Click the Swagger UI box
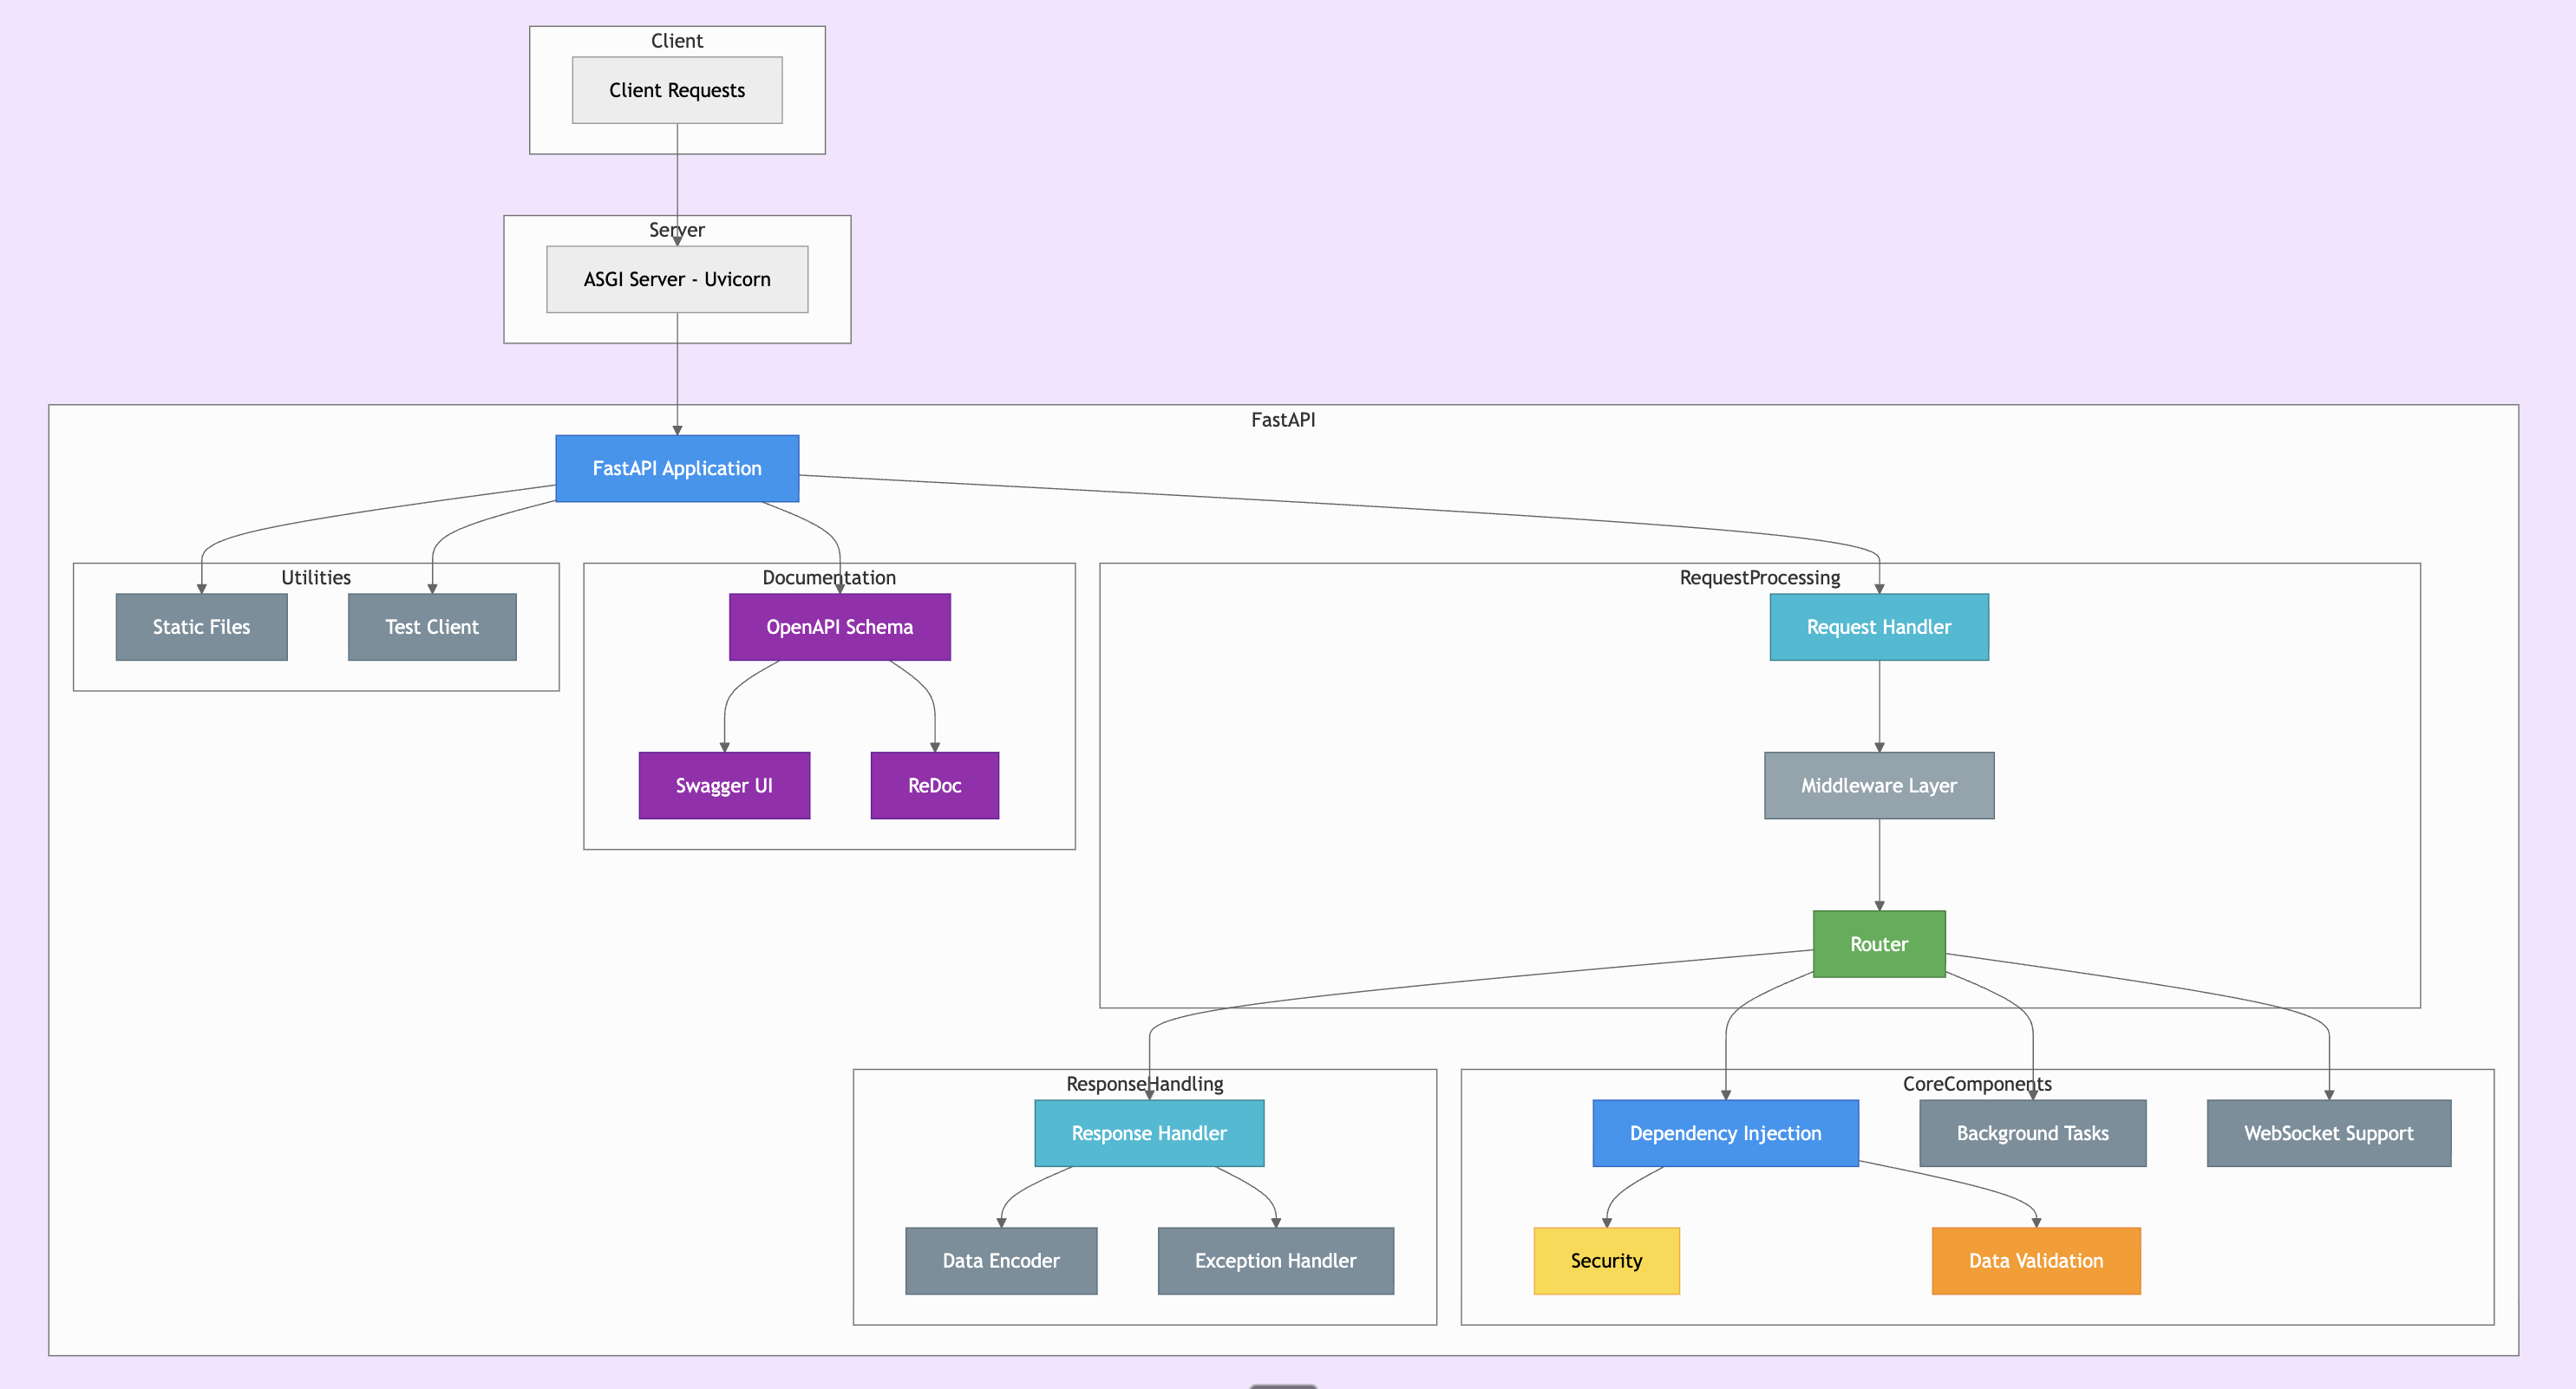This screenshot has width=2576, height=1389. (724, 785)
